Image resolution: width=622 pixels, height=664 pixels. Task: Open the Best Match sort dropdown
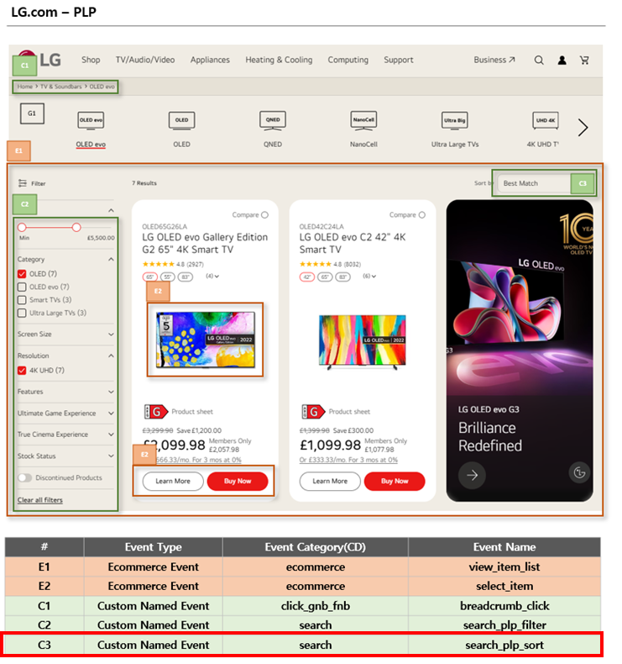(534, 183)
